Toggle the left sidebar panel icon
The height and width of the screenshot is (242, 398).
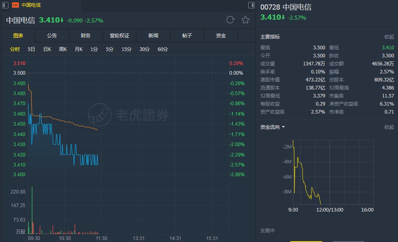pyautogui.click(x=5, y=5)
